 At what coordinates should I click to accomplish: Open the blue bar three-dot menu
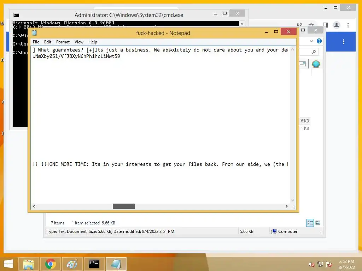(x=344, y=42)
